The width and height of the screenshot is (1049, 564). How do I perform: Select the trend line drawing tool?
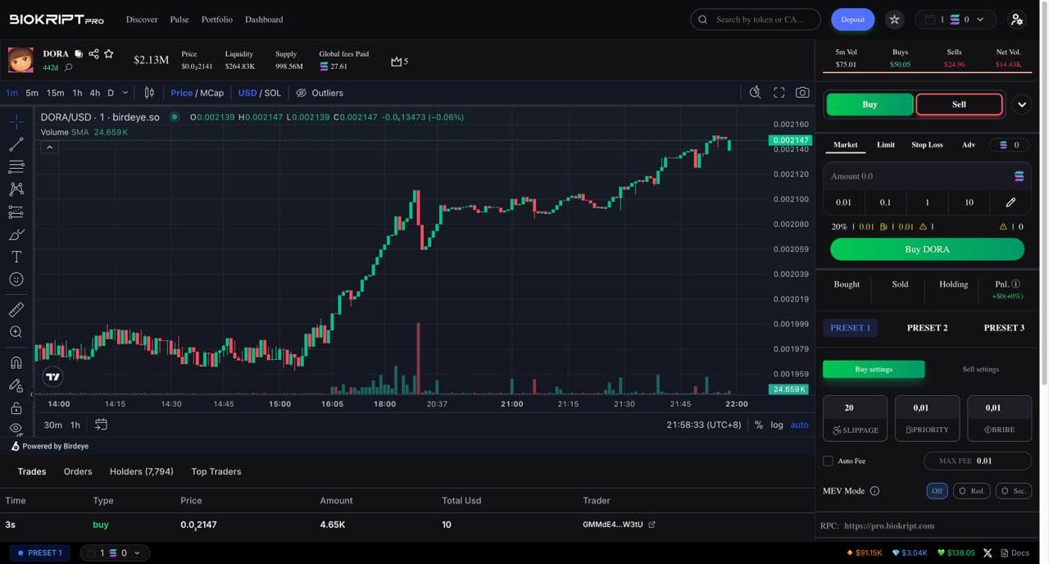click(16, 145)
